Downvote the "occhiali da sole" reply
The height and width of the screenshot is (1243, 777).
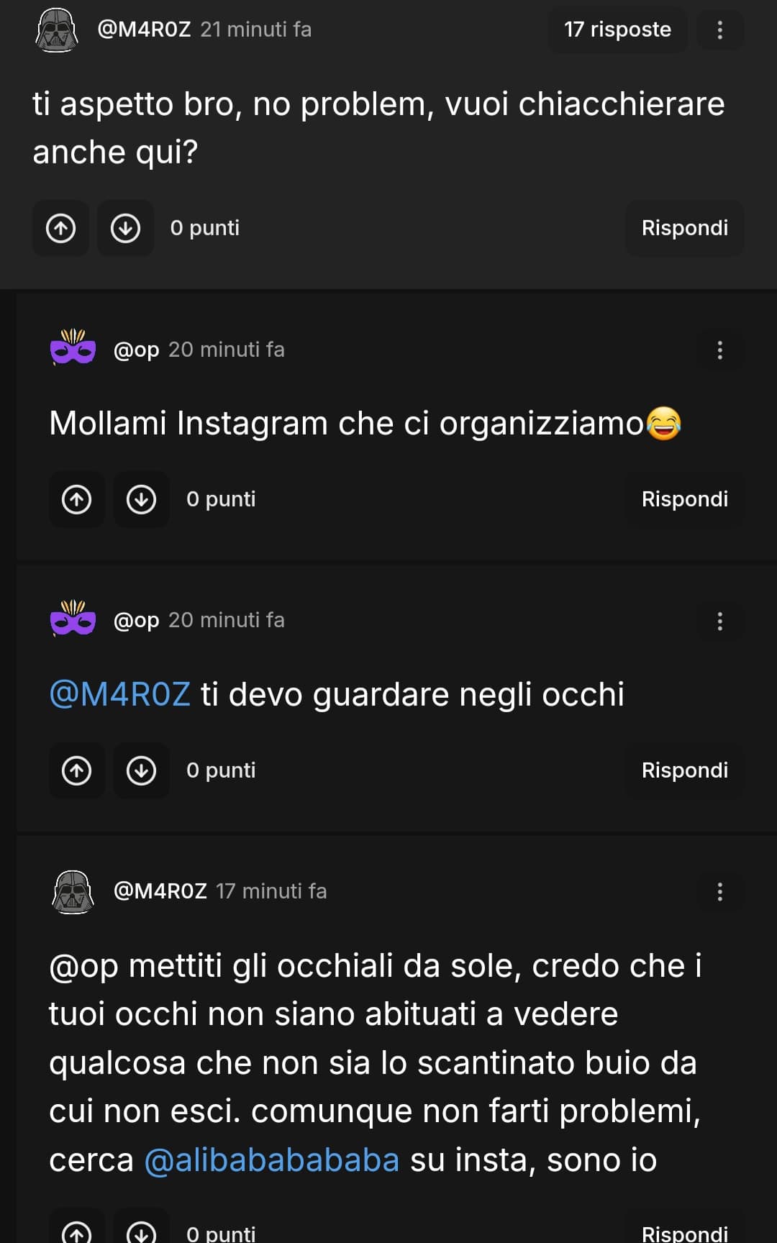point(142,1230)
